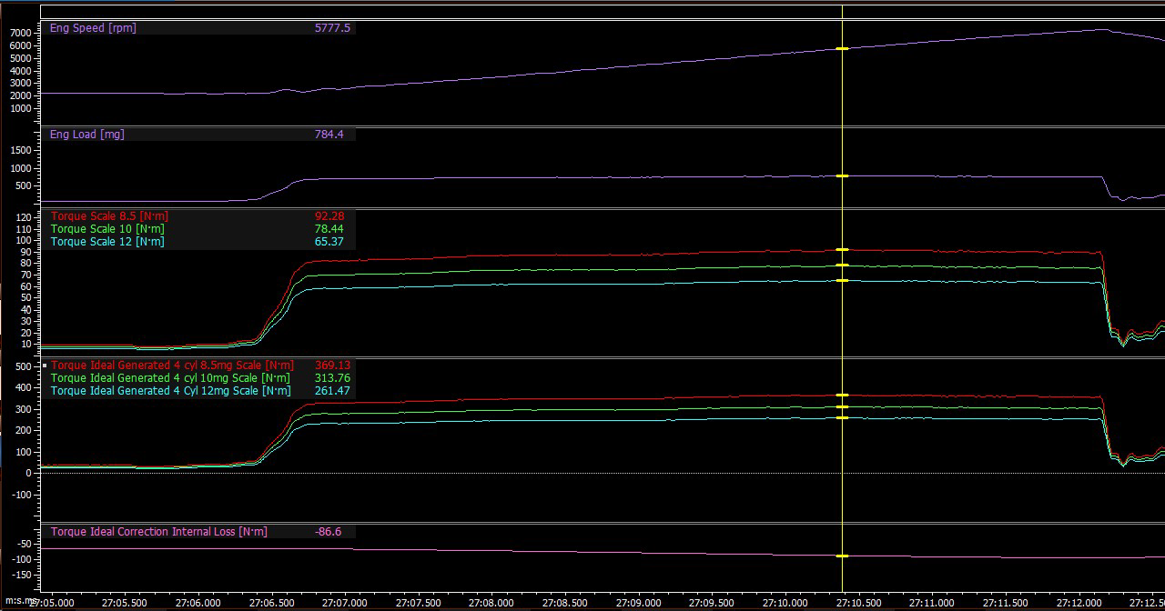Screen dimensions: 1165x611
Task: Click the 27:08.000 time axis label
Action: (x=491, y=603)
